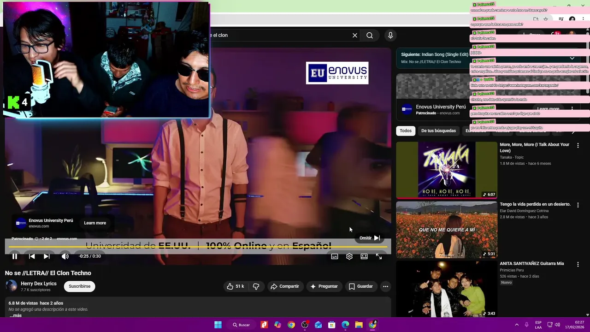The image size is (590, 332).
Task: Open the More, More, More Tanaka thumbnail
Action: [x=447, y=170]
